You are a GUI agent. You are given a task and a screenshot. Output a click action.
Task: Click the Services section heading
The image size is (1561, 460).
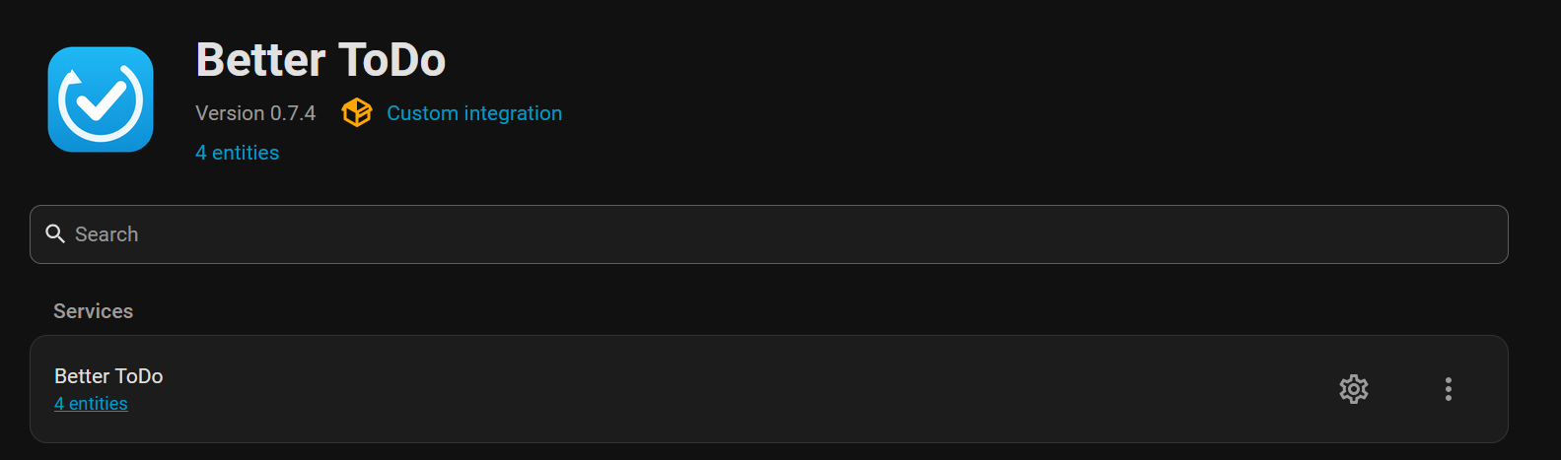click(93, 311)
